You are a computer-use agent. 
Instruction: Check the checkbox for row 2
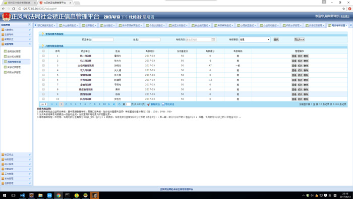click(43, 61)
